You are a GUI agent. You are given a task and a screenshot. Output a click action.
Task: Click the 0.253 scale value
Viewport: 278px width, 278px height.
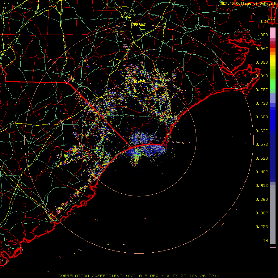tap(262, 227)
